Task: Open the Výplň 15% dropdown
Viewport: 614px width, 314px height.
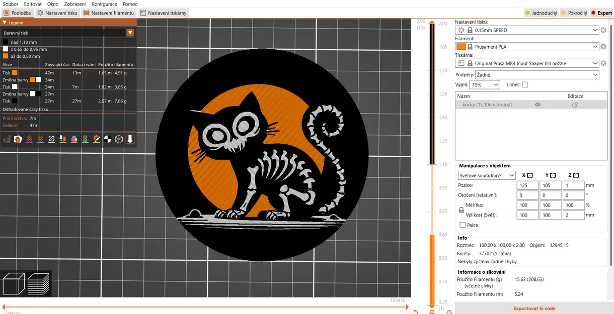Action: click(x=485, y=85)
